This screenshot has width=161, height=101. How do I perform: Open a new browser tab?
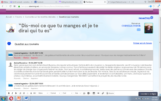point(133,2)
